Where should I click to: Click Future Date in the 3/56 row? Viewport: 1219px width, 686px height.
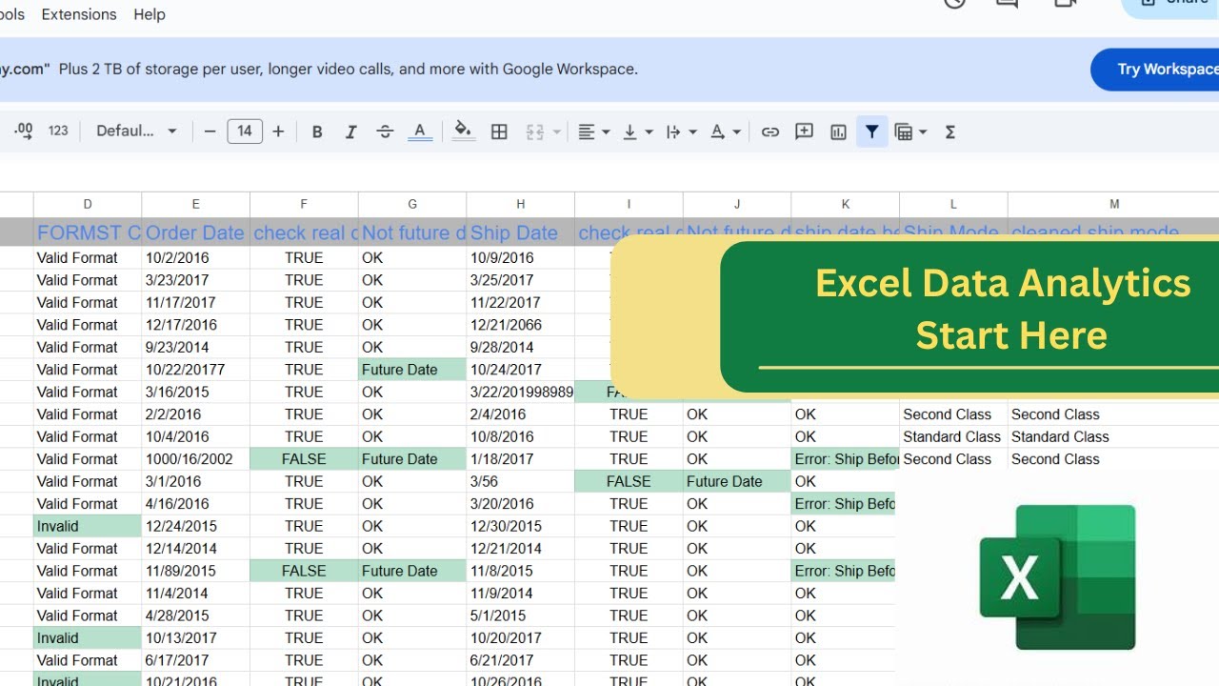737,481
